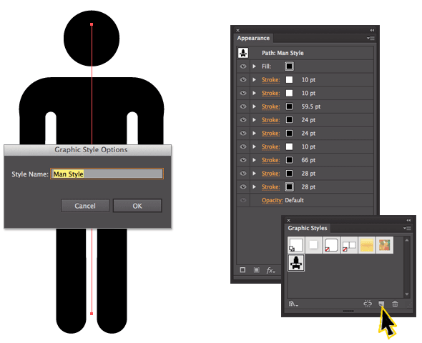Image resolution: width=422 pixels, height=343 pixels.
Task: Click Add New Fill icon in Appearance
Action: coord(257,270)
